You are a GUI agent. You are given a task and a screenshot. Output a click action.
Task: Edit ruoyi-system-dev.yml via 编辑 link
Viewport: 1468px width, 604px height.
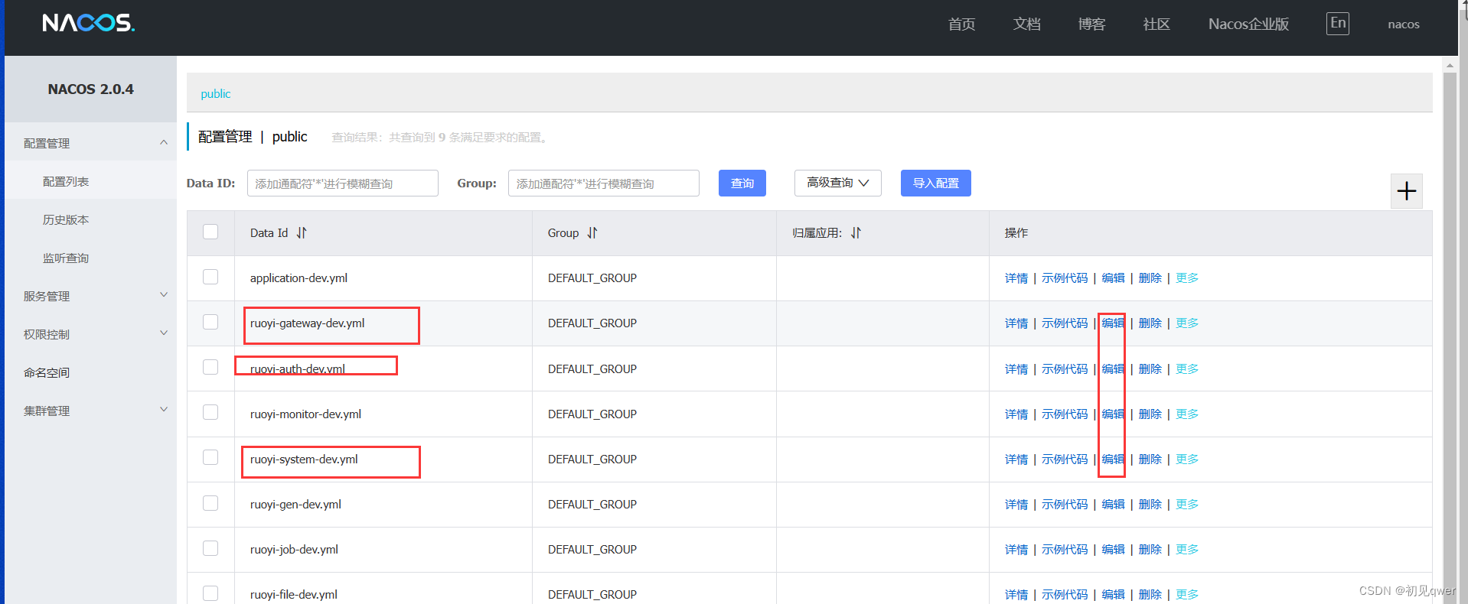pos(1113,459)
